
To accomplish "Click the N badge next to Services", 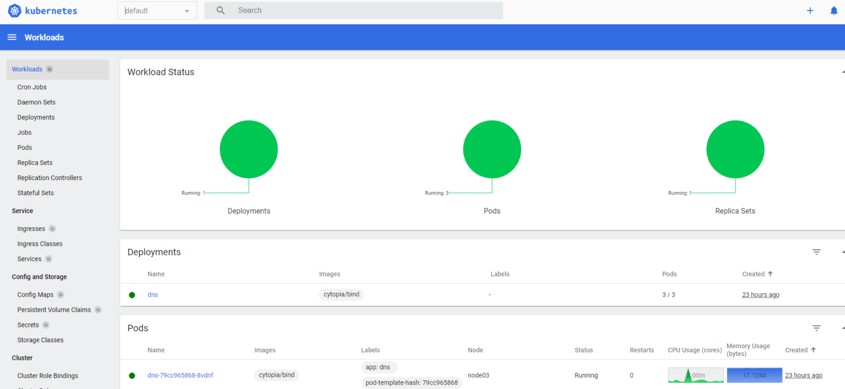I will coord(48,259).
